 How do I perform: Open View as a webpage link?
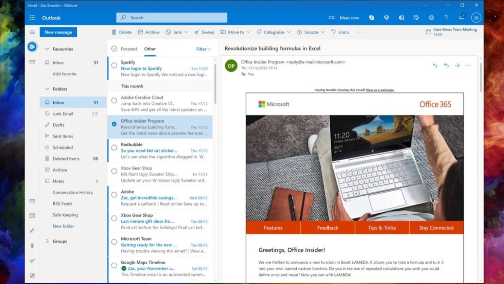click(380, 90)
